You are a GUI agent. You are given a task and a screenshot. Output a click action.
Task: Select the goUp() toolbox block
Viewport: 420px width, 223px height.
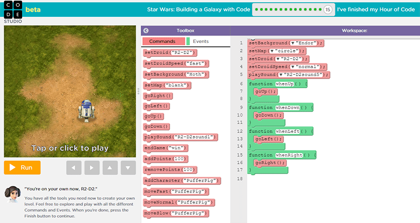153,116
